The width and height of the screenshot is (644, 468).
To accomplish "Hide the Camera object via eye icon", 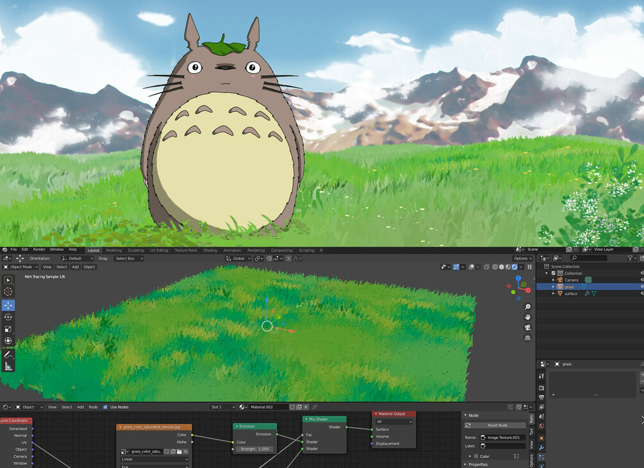I will [642, 280].
